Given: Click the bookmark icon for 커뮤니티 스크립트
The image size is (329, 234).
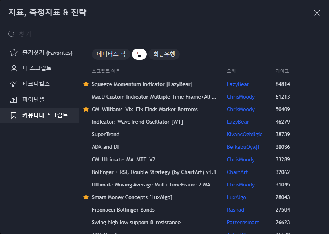Looking at the screenshot, I should pyautogui.click(x=14, y=115).
